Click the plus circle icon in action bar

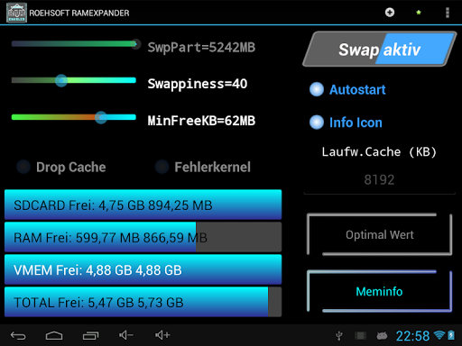pyautogui.click(x=390, y=13)
